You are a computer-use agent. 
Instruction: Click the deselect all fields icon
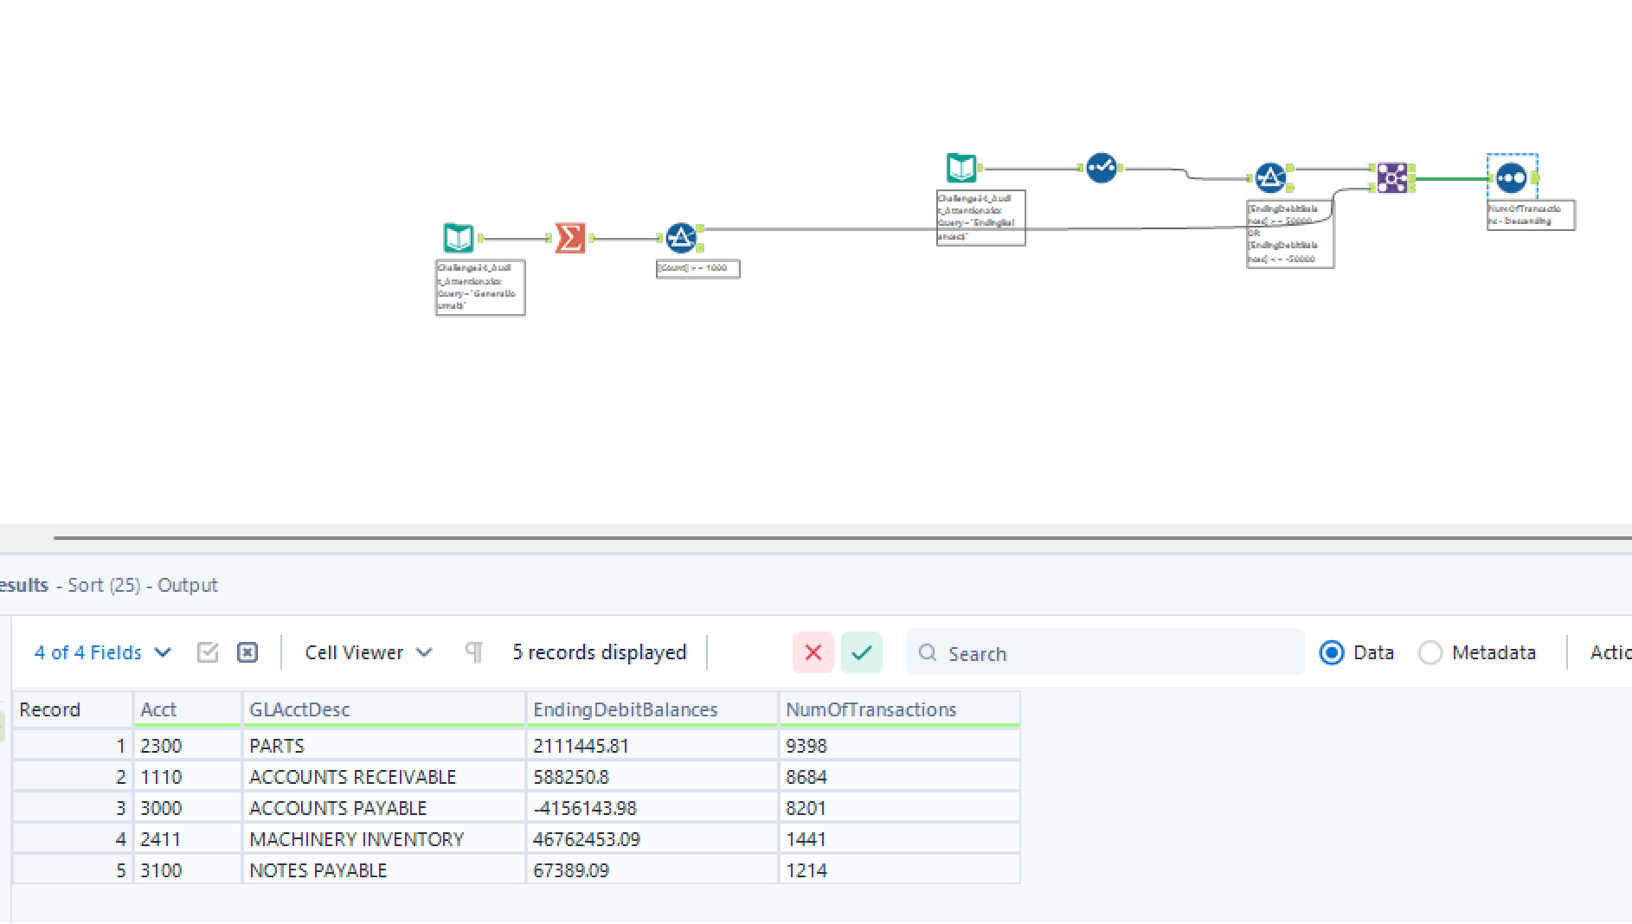247,652
